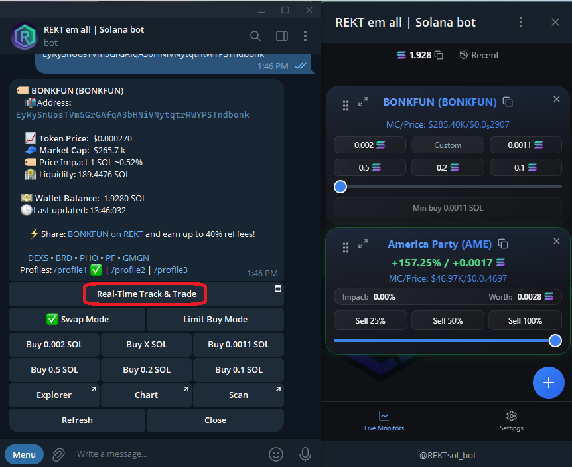Enable Limit Buy Mode
Viewport: 572px width, 467px height.
point(215,319)
